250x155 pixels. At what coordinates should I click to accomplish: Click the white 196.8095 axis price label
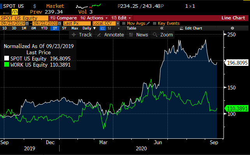click(237, 63)
